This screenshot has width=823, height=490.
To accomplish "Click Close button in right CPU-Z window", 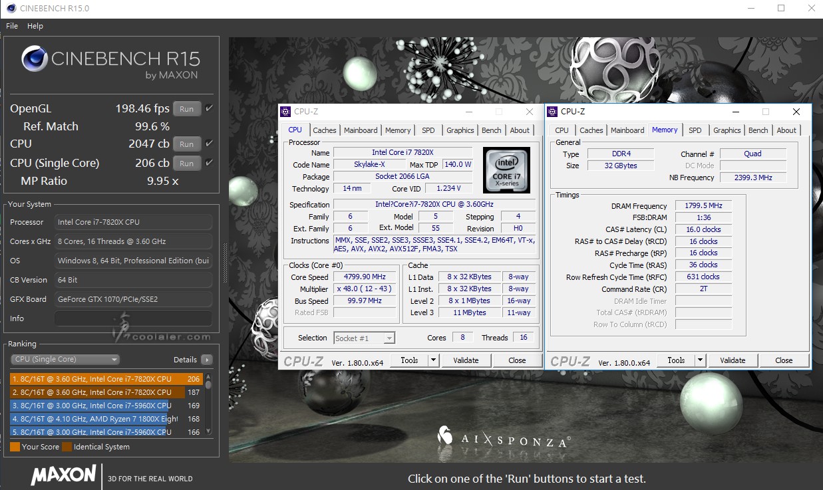I will [x=784, y=360].
